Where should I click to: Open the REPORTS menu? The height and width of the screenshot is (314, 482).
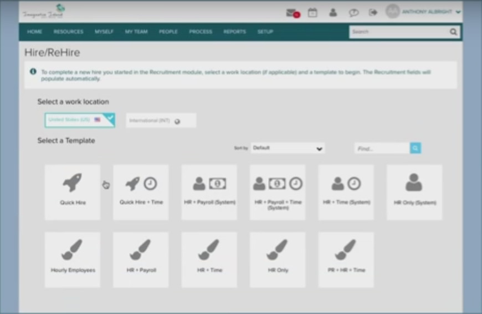[234, 32]
